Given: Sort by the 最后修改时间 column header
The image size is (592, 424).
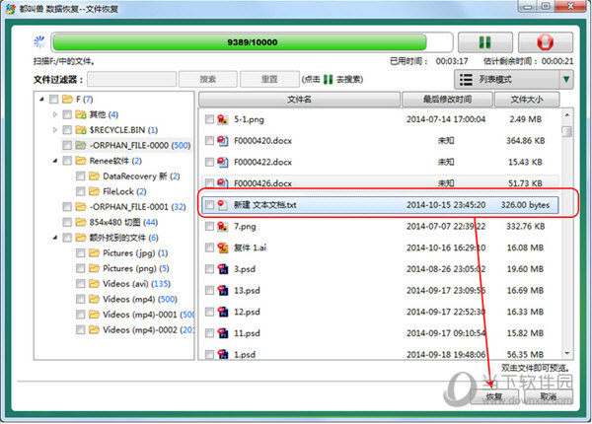Looking at the screenshot, I should pos(447,100).
